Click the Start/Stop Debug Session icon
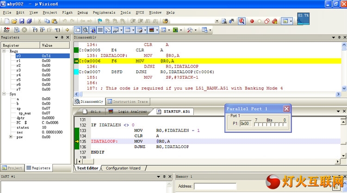The height and width of the screenshot is (193, 347). pyautogui.click(x=242, y=21)
